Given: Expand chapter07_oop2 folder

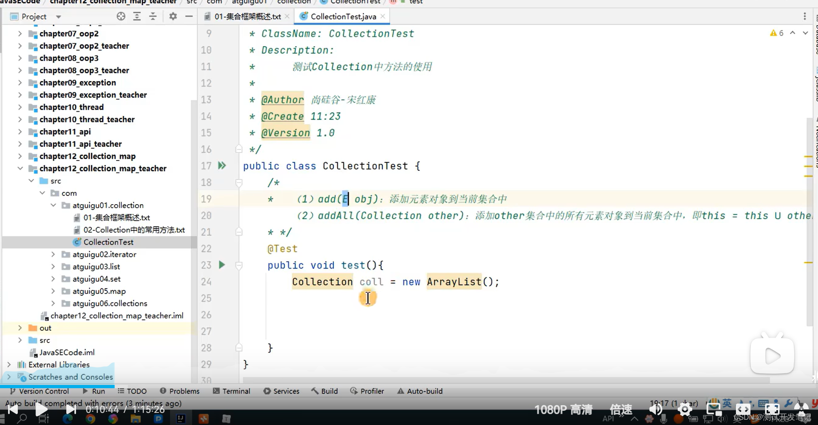Looking at the screenshot, I should (x=20, y=34).
